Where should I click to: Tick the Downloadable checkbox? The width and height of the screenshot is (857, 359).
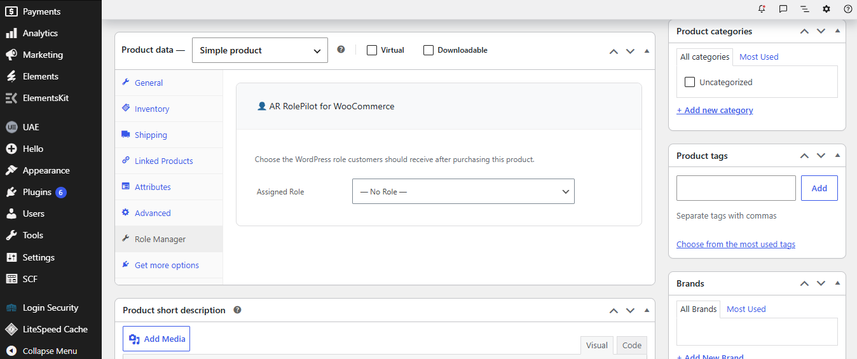[x=428, y=50]
